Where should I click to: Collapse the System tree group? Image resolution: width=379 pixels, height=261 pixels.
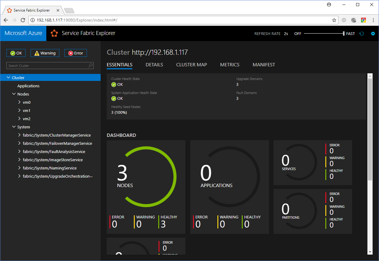tap(14, 127)
